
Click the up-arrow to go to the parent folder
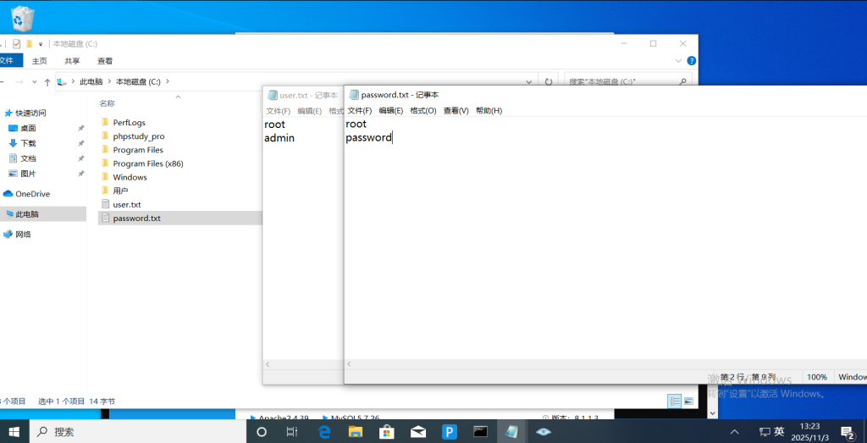[x=47, y=82]
